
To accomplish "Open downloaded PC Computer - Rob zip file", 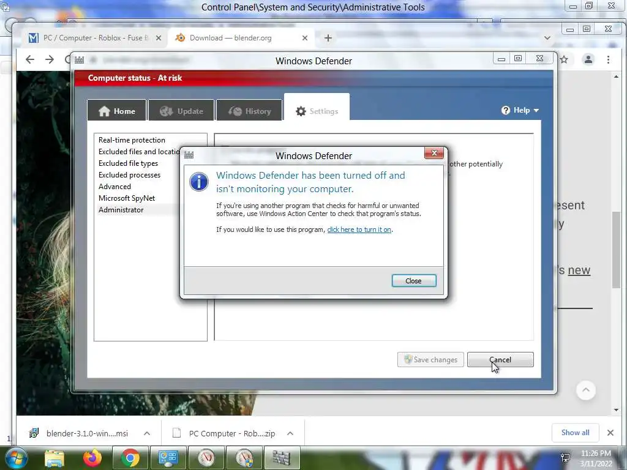I will (232, 433).
